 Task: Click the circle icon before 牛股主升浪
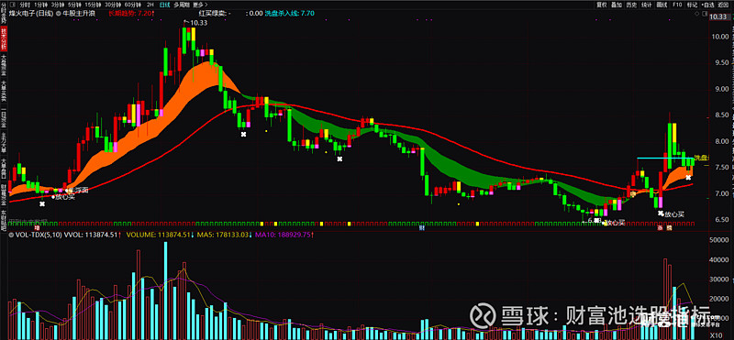pos(58,14)
